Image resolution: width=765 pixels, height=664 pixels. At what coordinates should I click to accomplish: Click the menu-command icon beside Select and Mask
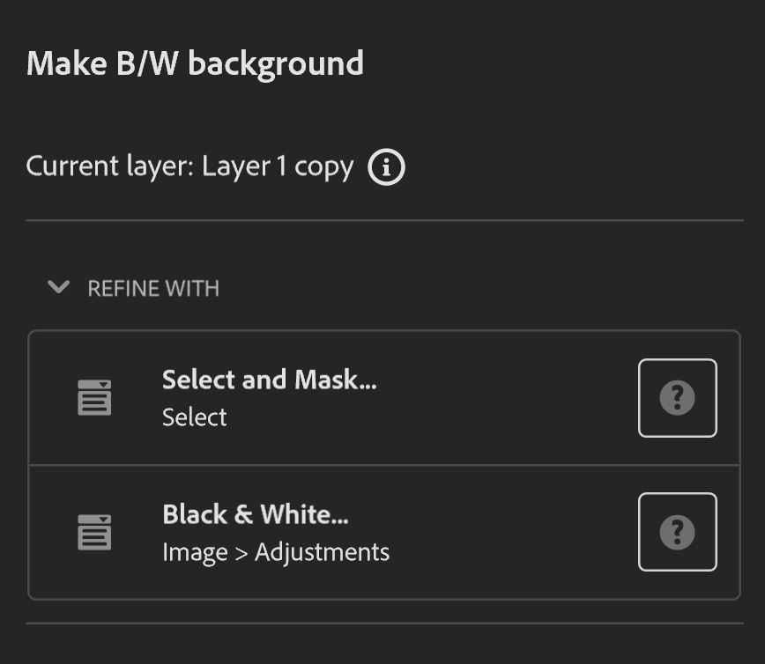[94, 397]
